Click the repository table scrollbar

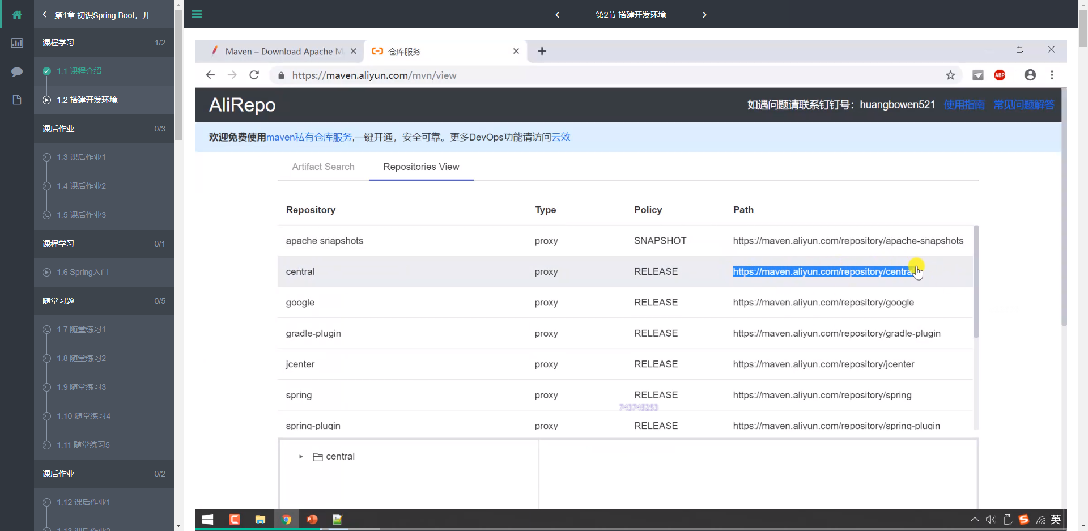pyautogui.click(x=976, y=282)
